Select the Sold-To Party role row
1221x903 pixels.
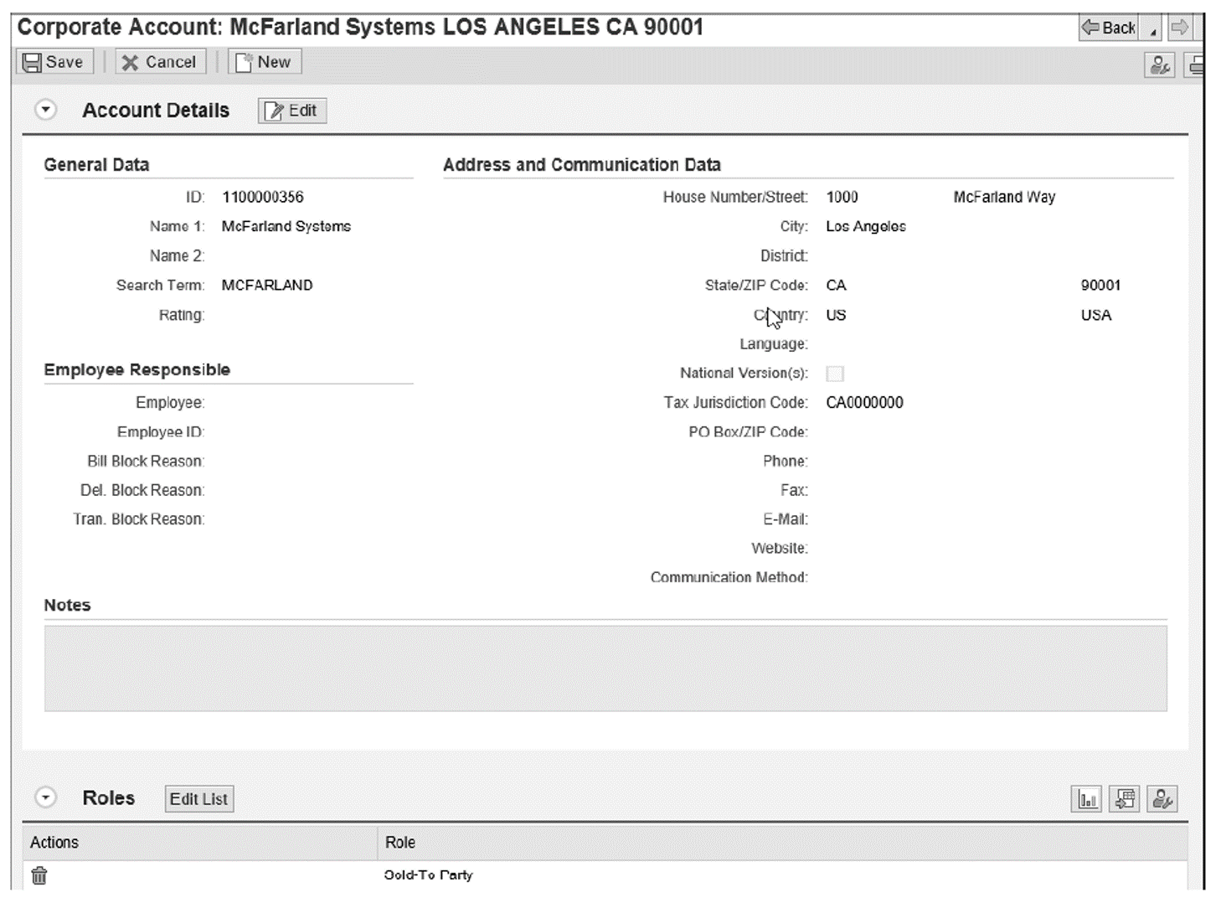(427, 875)
